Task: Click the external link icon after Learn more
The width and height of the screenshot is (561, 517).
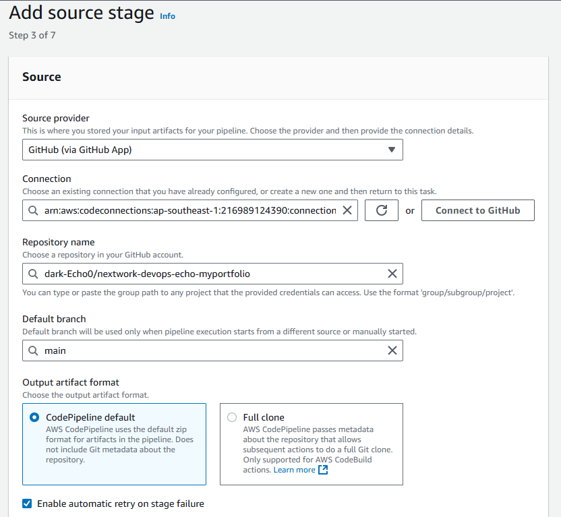Action: pyautogui.click(x=323, y=470)
